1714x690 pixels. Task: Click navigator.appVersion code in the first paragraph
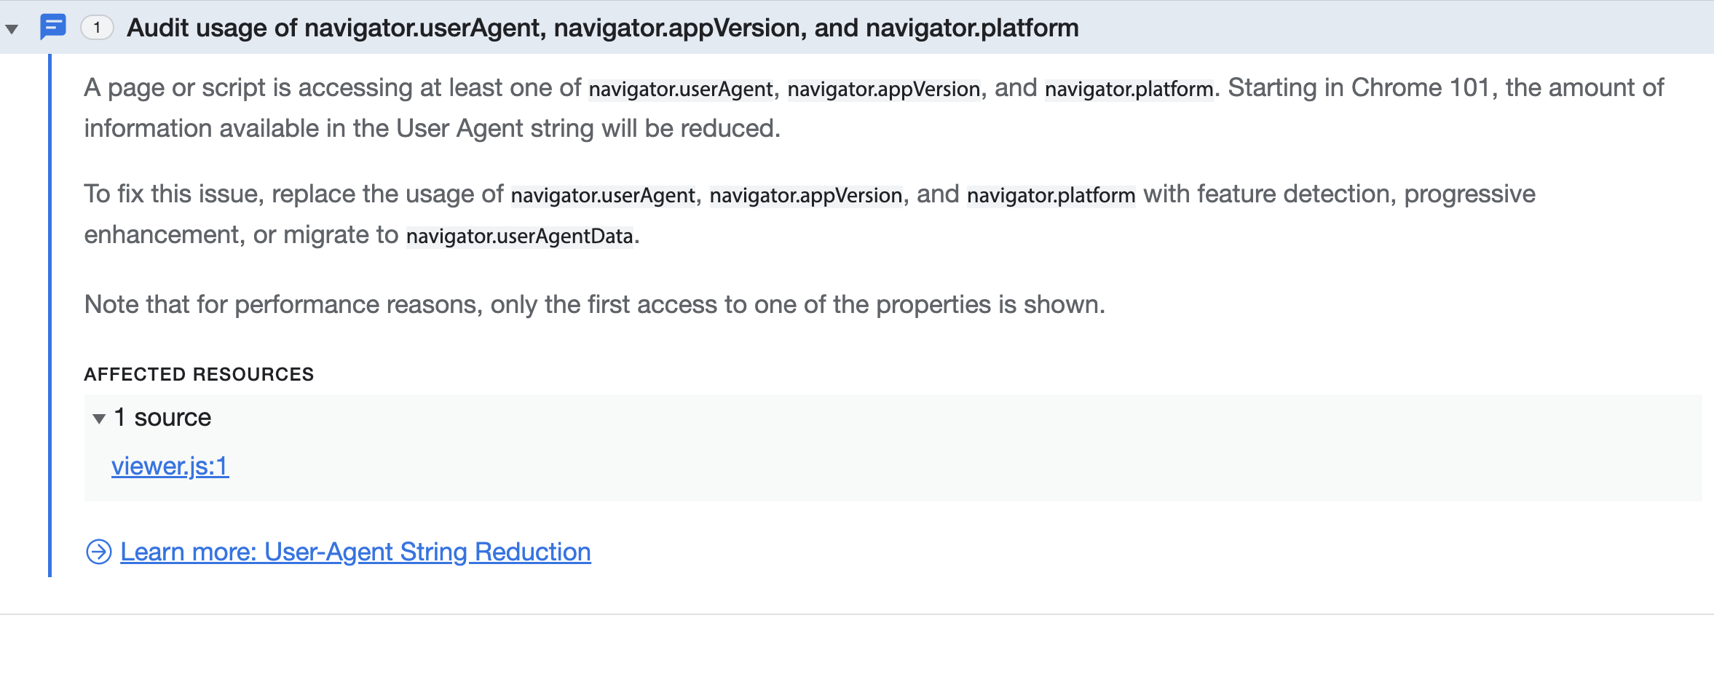click(x=884, y=89)
